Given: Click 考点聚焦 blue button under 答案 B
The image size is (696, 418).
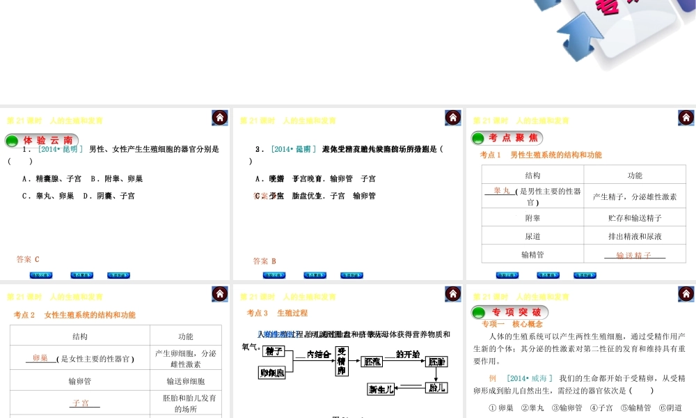Looking at the screenshot, I should (315, 275).
